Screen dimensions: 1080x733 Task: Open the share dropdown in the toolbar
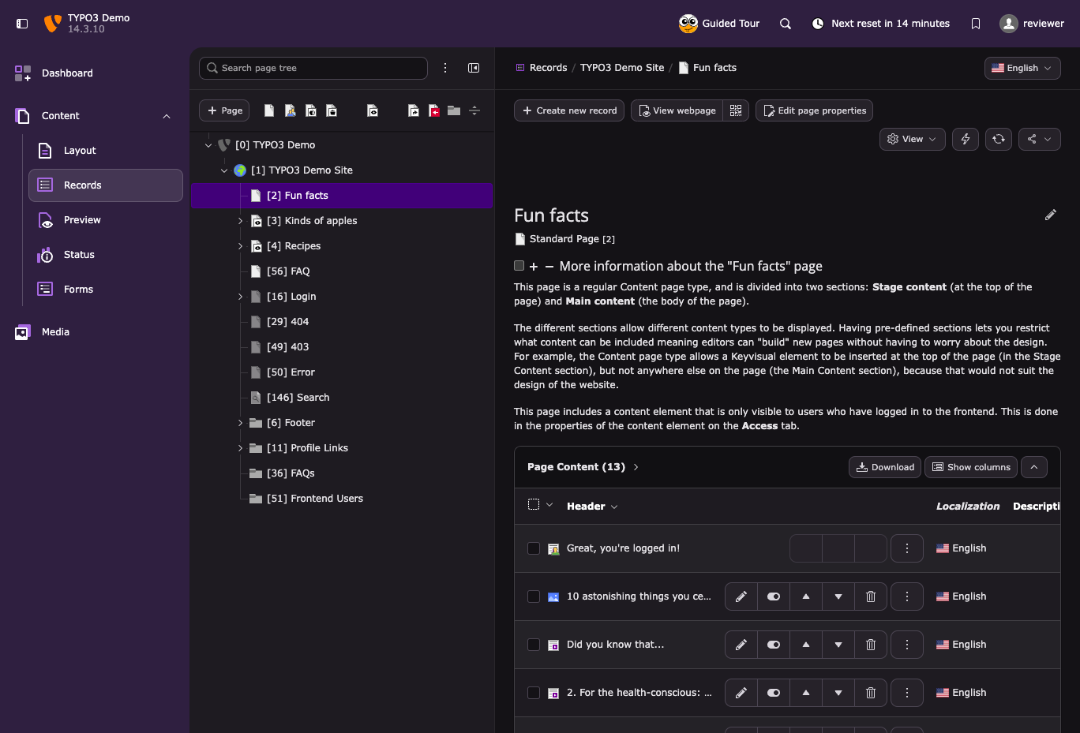click(x=1039, y=139)
